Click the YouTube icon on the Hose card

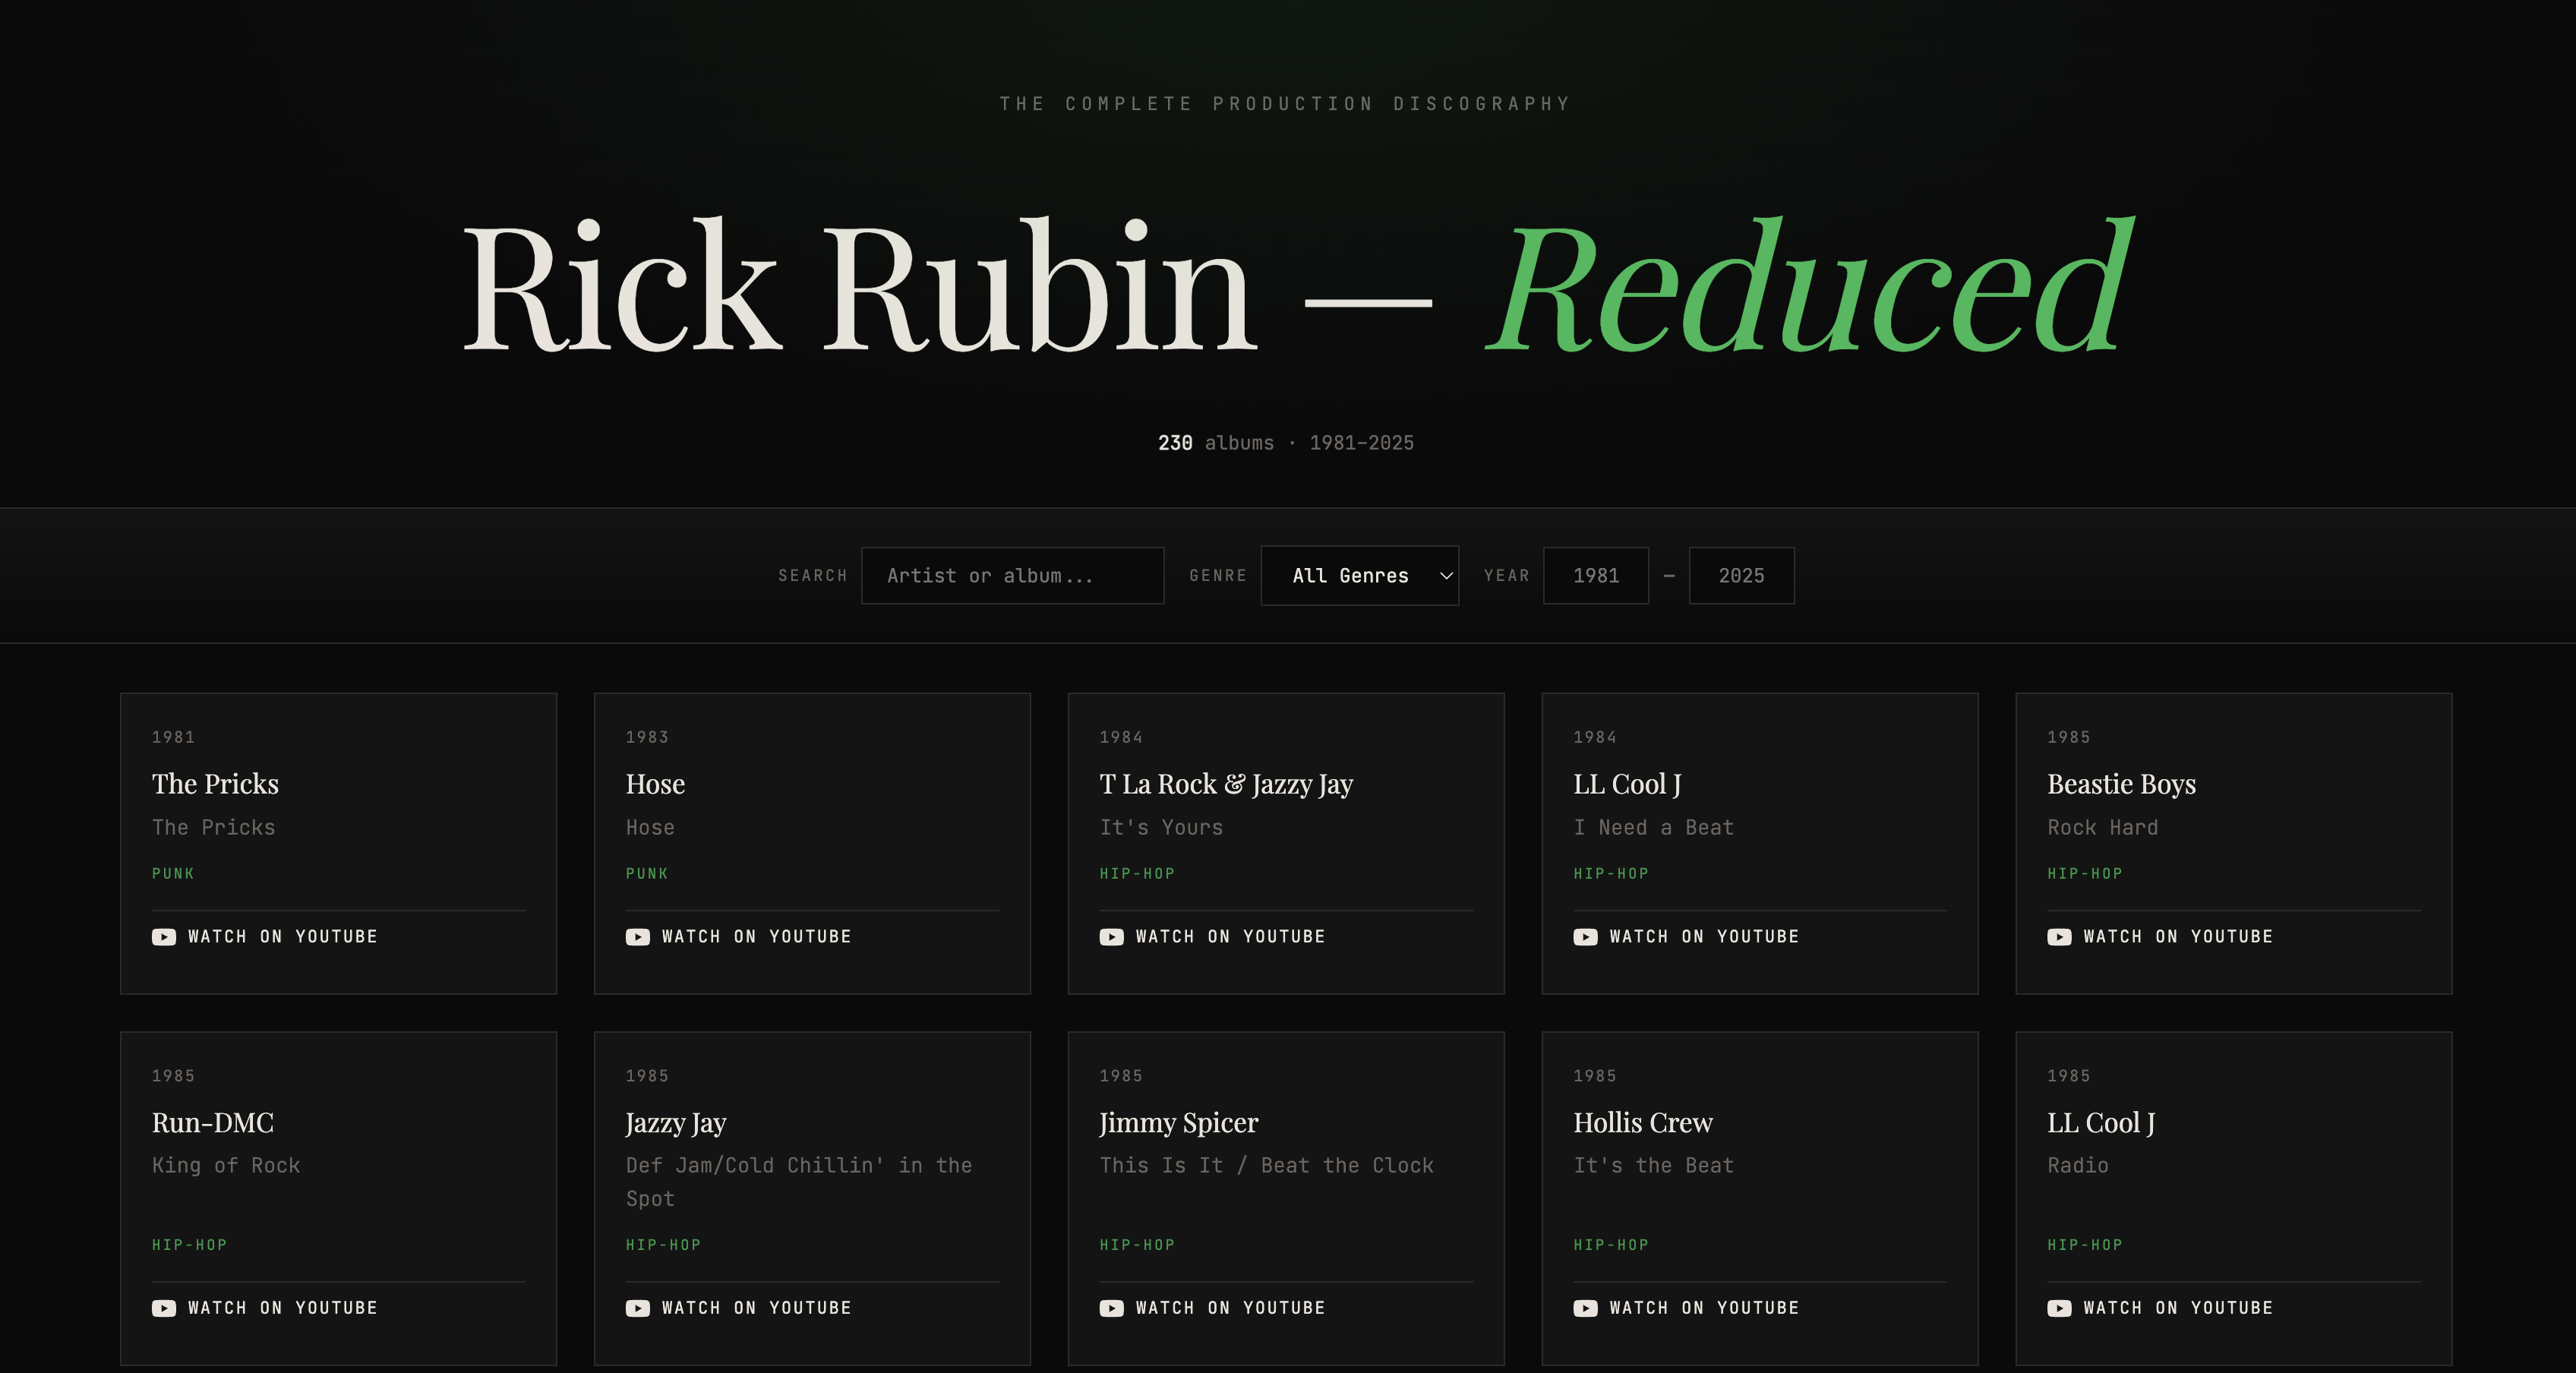click(639, 937)
